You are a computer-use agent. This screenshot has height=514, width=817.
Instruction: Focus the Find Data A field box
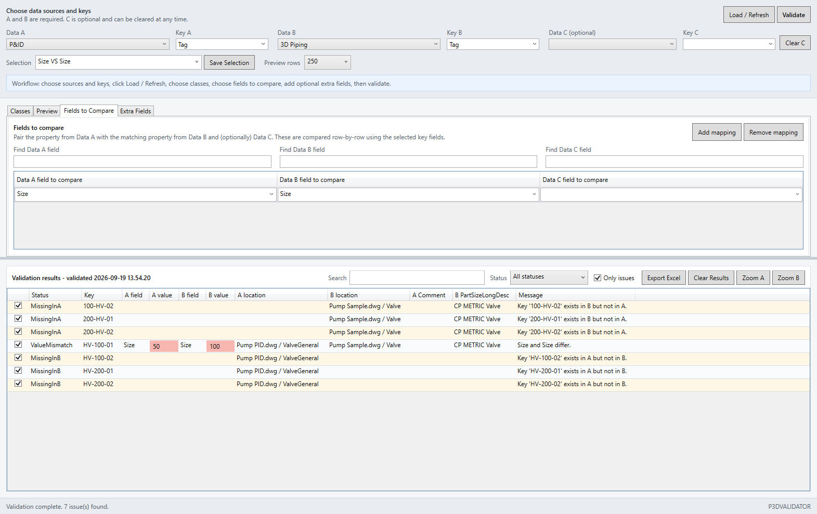(142, 162)
